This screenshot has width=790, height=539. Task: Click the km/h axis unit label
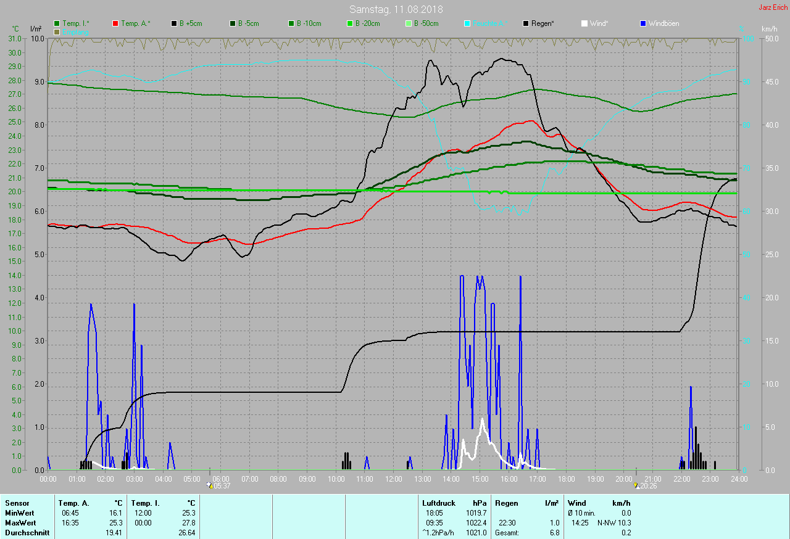click(770, 29)
